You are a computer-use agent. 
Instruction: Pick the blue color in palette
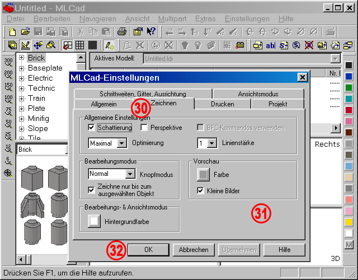coord(348,76)
